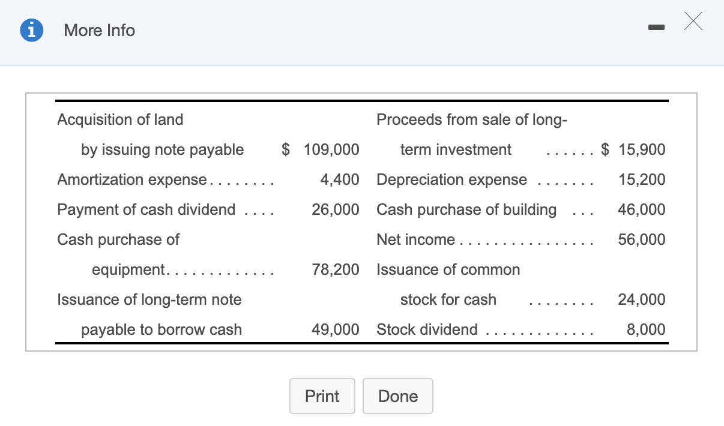Click the blue info icon
Viewport: 724px width, 426px height.
(x=31, y=30)
